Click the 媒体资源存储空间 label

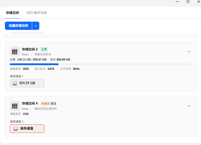click(x=45, y=109)
